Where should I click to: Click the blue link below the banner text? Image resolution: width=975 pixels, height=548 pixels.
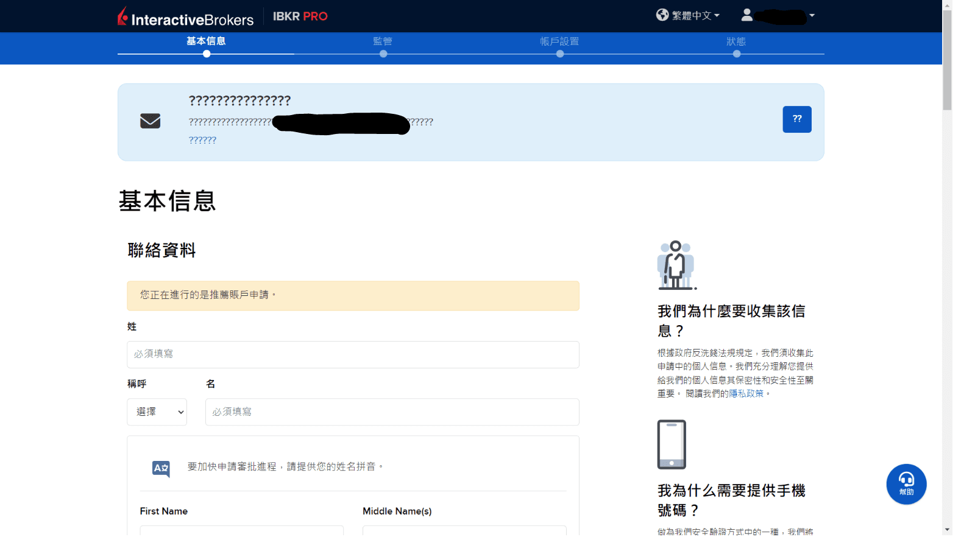(202, 139)
